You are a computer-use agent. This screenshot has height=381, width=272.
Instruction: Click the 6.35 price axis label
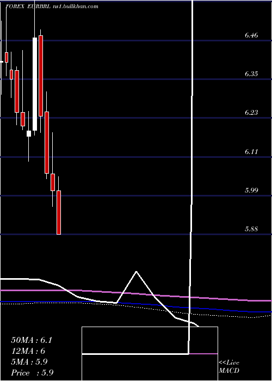251,74
